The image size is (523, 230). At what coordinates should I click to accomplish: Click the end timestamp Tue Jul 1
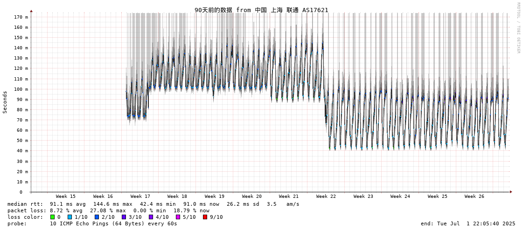(468, 223)
